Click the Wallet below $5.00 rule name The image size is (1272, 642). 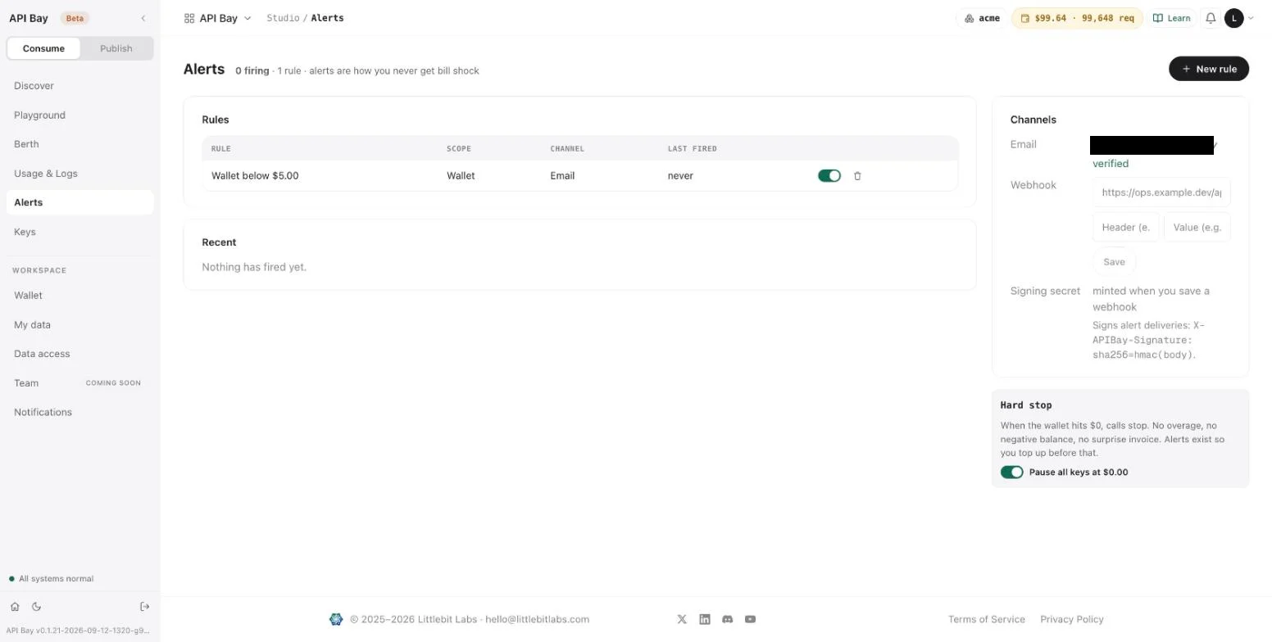point(255,176)
